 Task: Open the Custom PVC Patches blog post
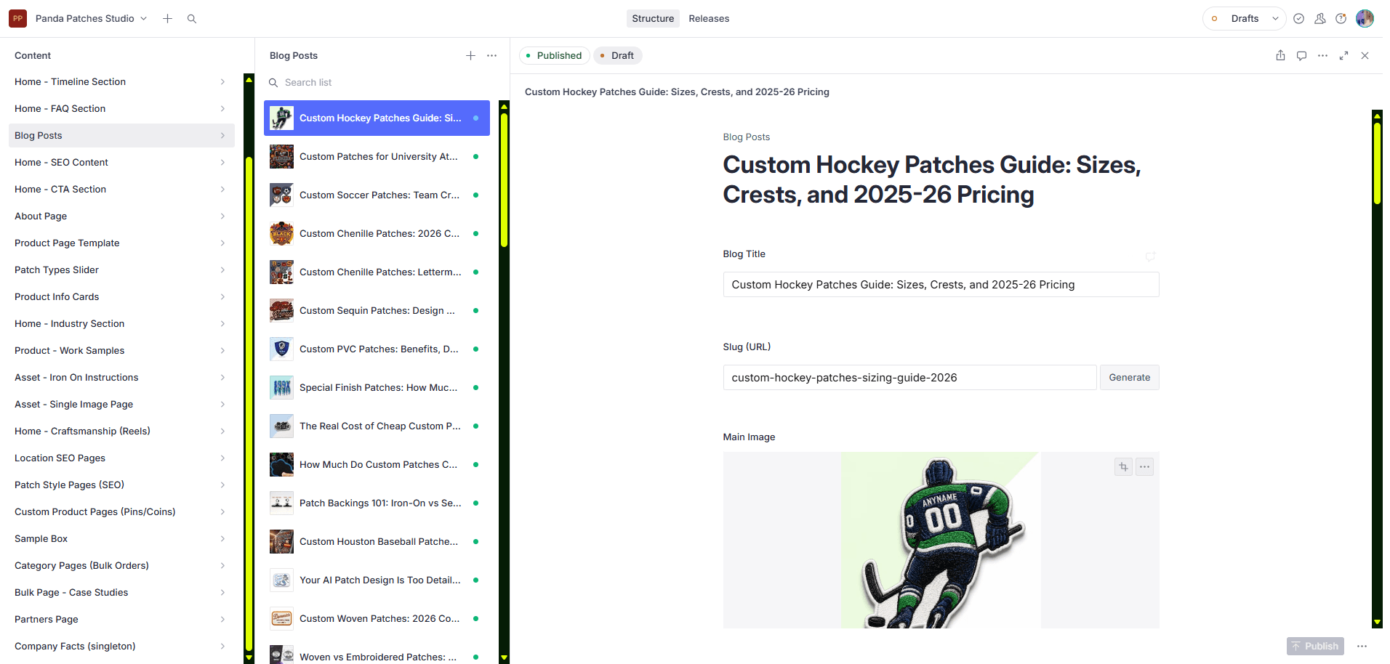pyautogui.click(x=377, y=349)
